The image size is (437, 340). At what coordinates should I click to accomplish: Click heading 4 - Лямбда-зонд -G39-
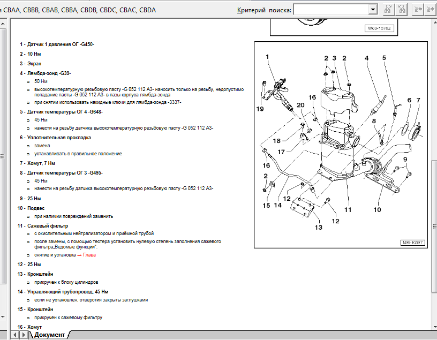46,73
